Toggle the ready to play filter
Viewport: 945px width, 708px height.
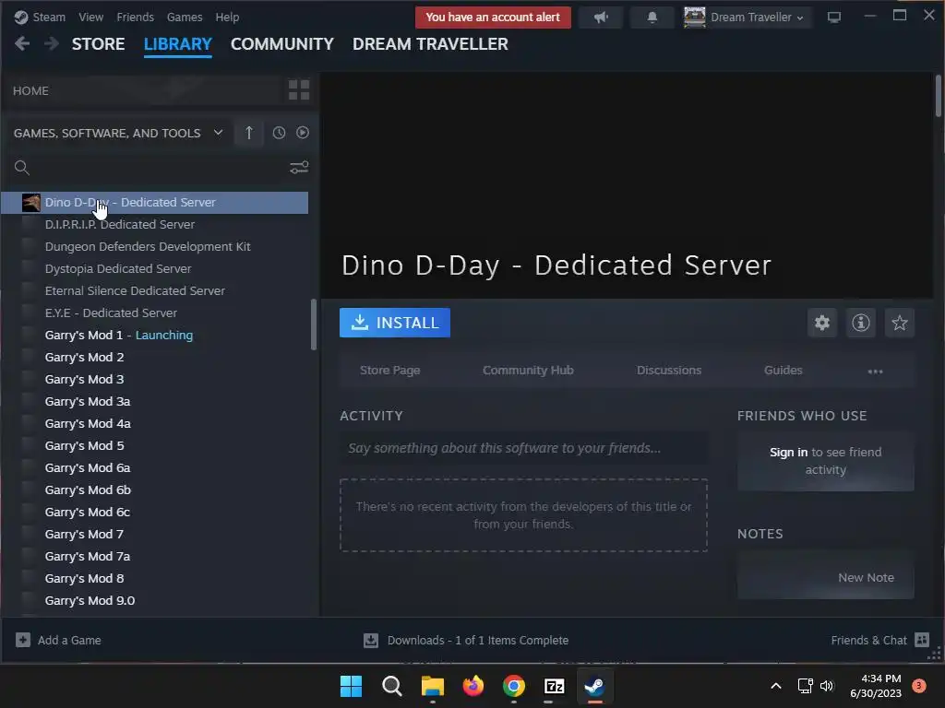click(x=303, y=133)
